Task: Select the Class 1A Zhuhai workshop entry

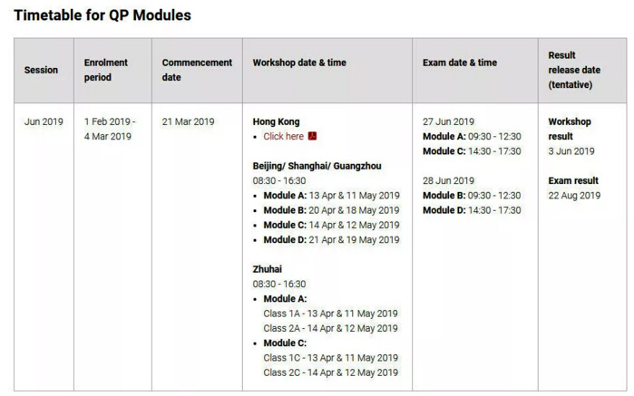Action: 330,314
